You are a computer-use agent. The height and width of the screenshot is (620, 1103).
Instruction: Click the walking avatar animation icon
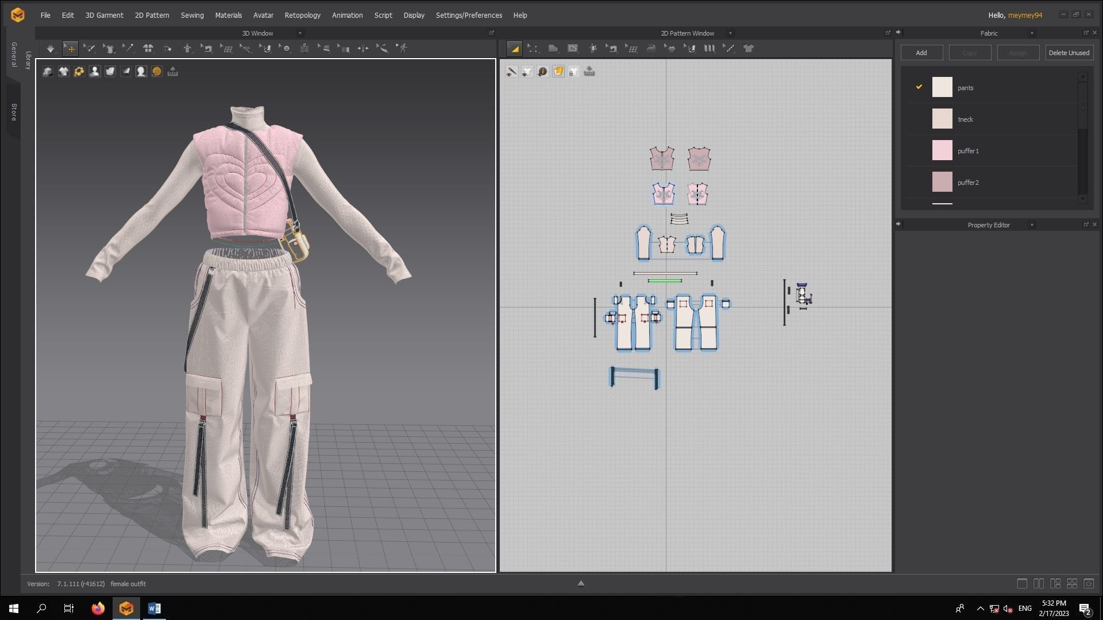(403, 49)
